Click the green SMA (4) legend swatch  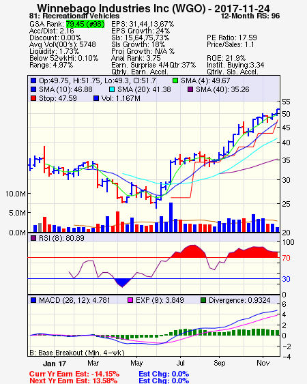click(175, 80)
